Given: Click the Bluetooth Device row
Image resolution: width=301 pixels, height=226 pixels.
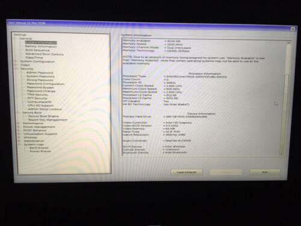Looking at the screenshot, I should (x=155, y=152).
